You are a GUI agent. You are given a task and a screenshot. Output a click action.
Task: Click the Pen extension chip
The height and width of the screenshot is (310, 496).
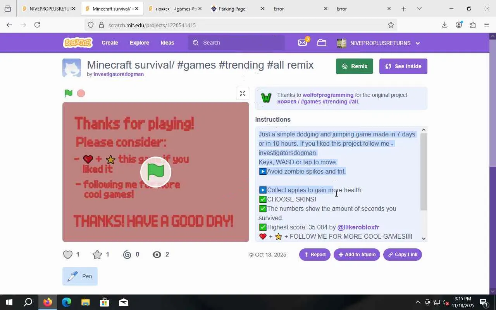pos(80,276)
